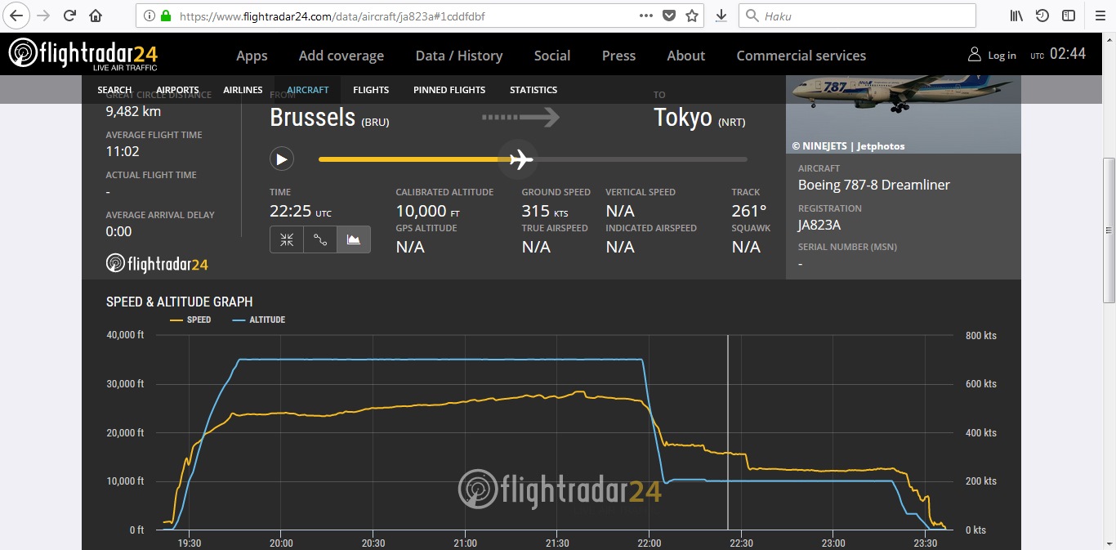Open Firefox library icon
Screen dimensions: 1116x550
[x=1016, y=16]
